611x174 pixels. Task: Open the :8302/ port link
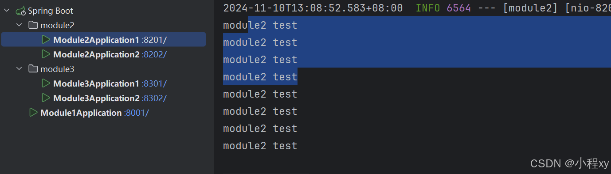pos(154,98)
